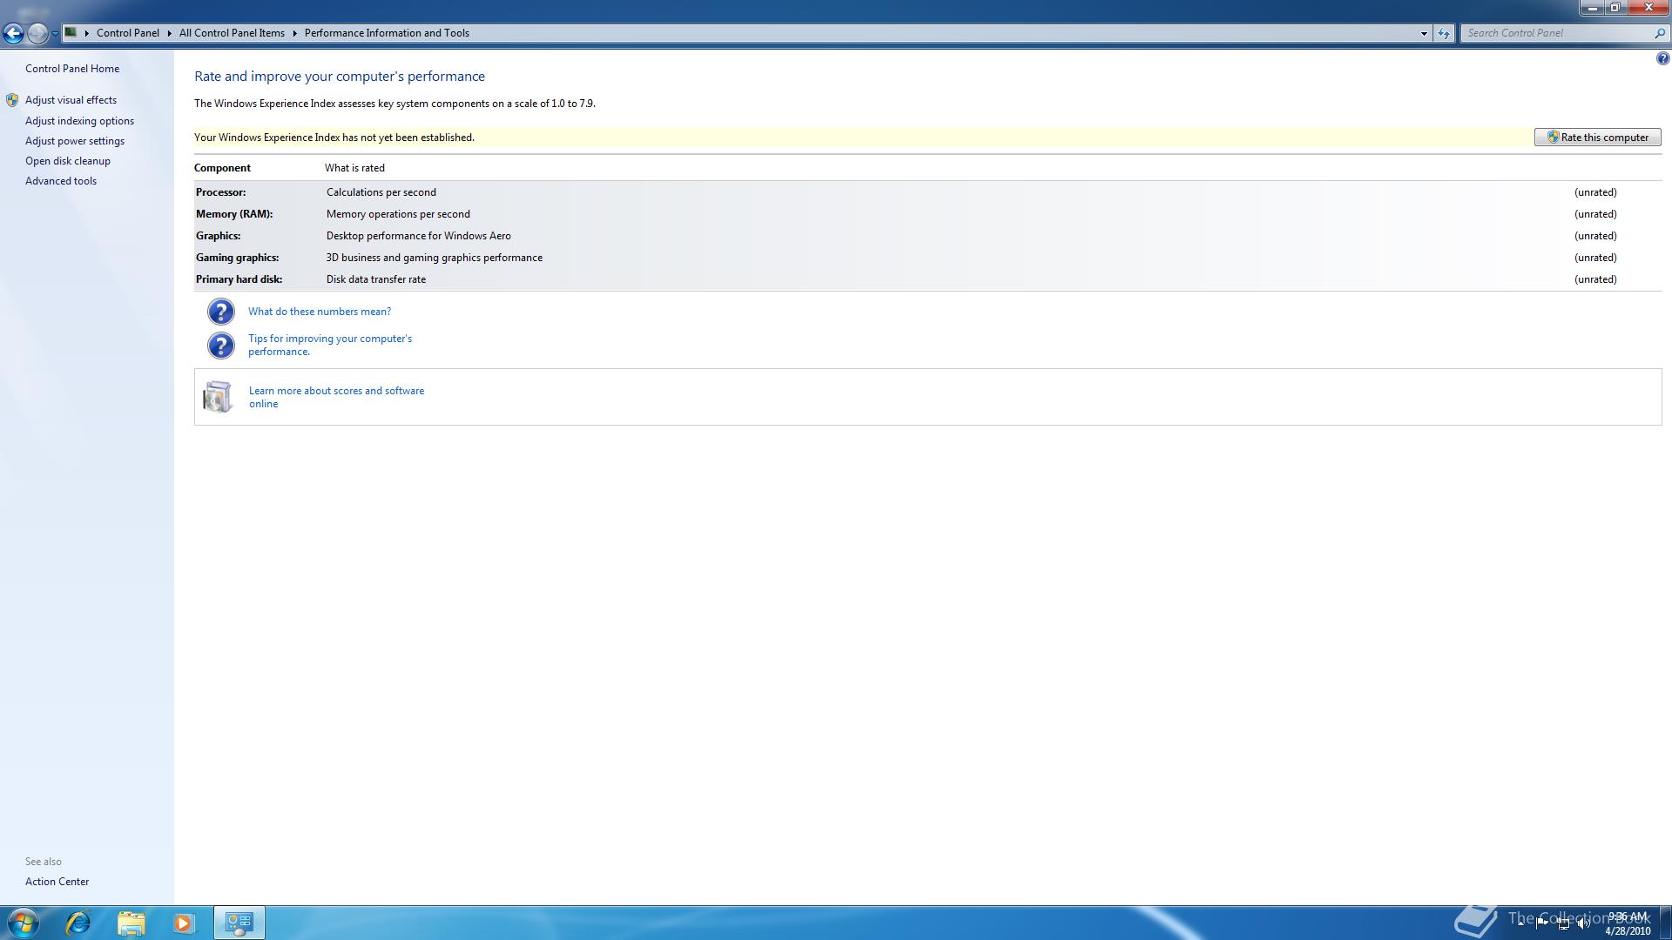Open tips for improving computer's performance
The image size is (1672, 940).
[330, 345]
